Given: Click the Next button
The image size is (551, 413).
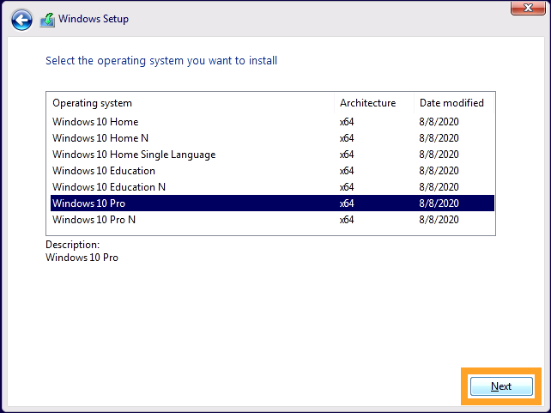Looking at the screenshot, I should tap(501, 386).
